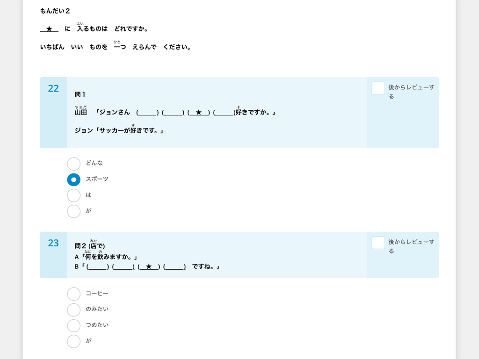The height and width of the screenshot is (359, 479).
Task: Click the question number 22 label
Action: (x=54, y=88)
